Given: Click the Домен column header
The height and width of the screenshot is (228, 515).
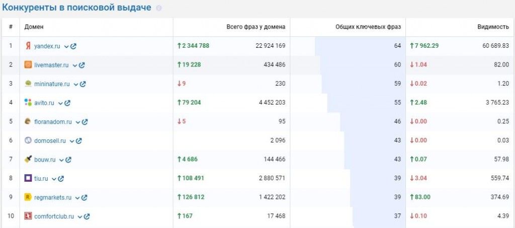Looking at the screenshot, I should click(x=34, y=27).
